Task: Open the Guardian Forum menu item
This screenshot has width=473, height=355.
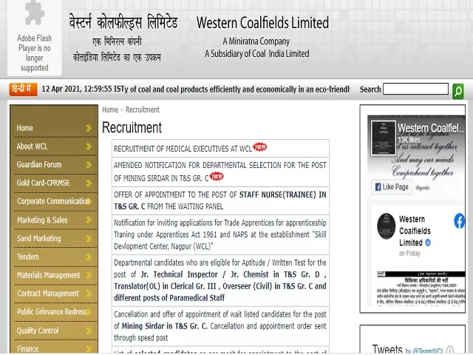Action: click(x=39, y=164)
